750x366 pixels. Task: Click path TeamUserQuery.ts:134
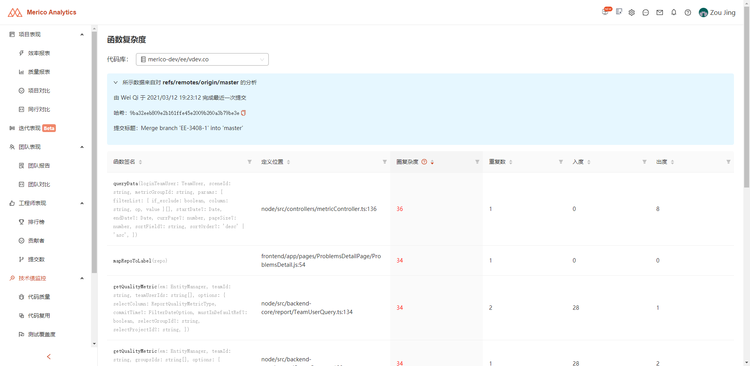coord(307,308)
